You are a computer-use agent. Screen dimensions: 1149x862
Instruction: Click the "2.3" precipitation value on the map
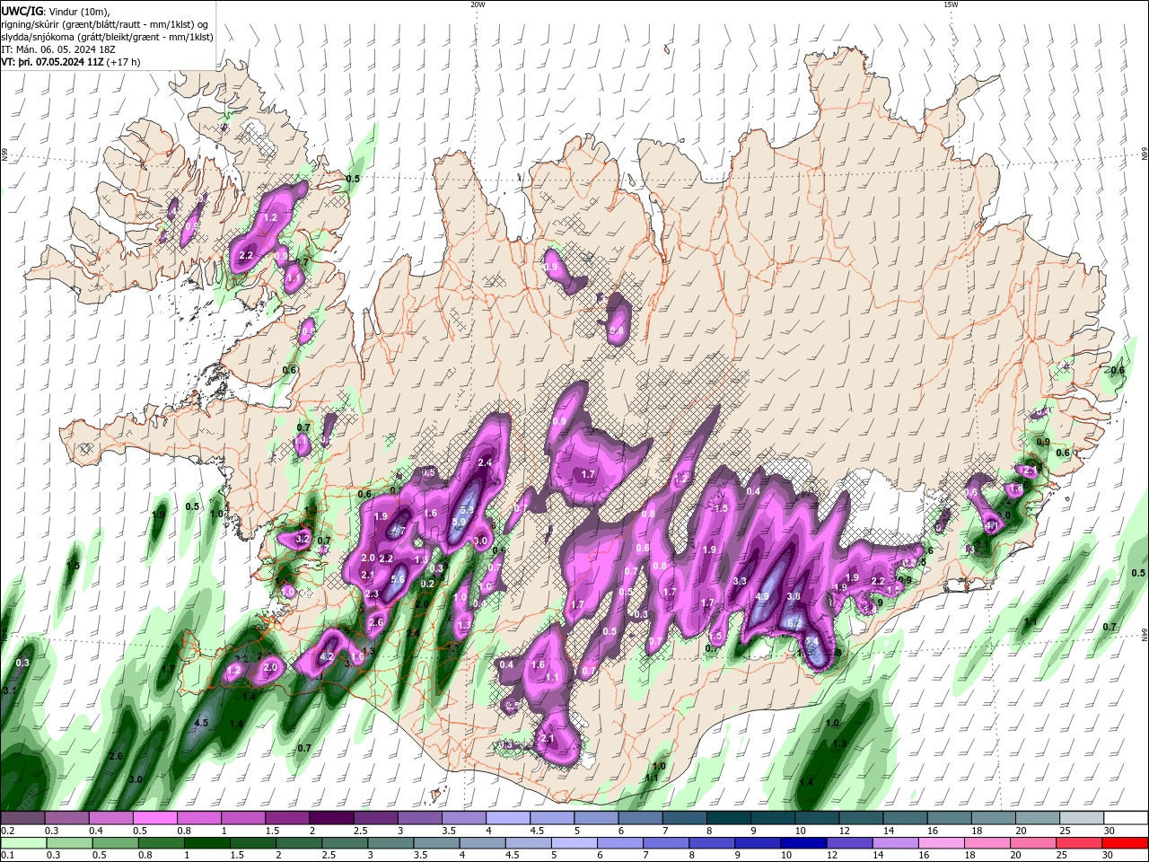(372, 594)
